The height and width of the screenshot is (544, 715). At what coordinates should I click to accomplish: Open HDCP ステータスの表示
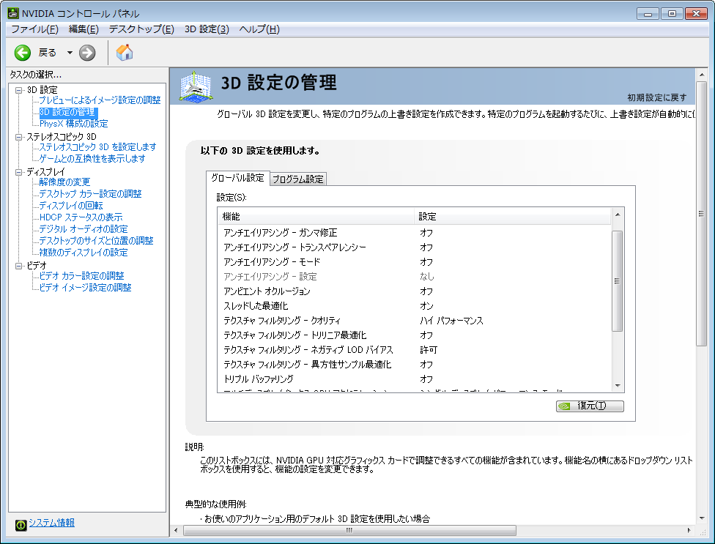pos(81,217)
